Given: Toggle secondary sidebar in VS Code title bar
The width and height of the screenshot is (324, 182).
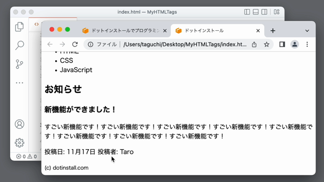Looking at the screenshot, I should (264, 12).
